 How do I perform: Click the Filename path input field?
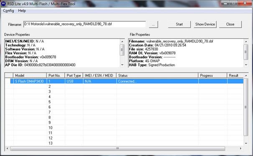pos(85,24)
